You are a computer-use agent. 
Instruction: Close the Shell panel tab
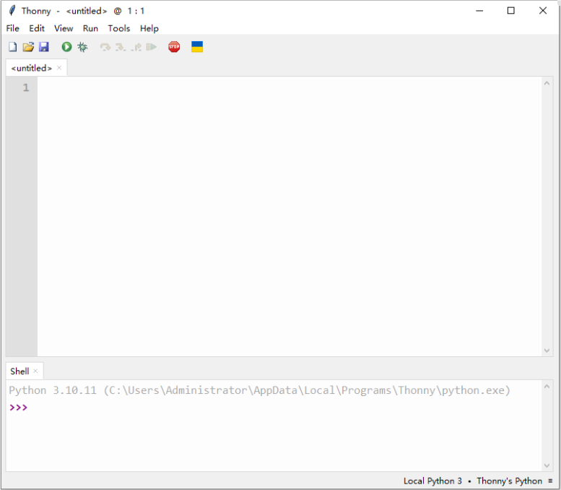click(x=35, y=371)
